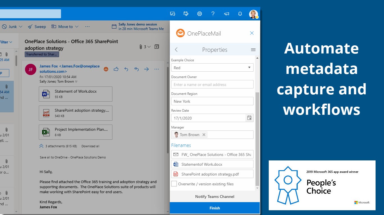This screenshot has height=215, width=384.
Task: Expand the attachment count dropdown
Action: 149,47
